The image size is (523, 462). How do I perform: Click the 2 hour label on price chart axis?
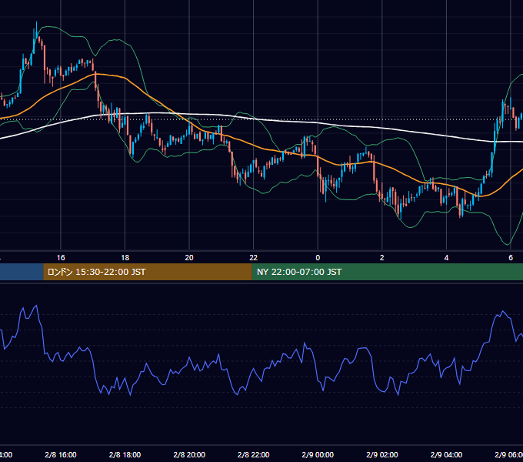(x=382, y=257)
